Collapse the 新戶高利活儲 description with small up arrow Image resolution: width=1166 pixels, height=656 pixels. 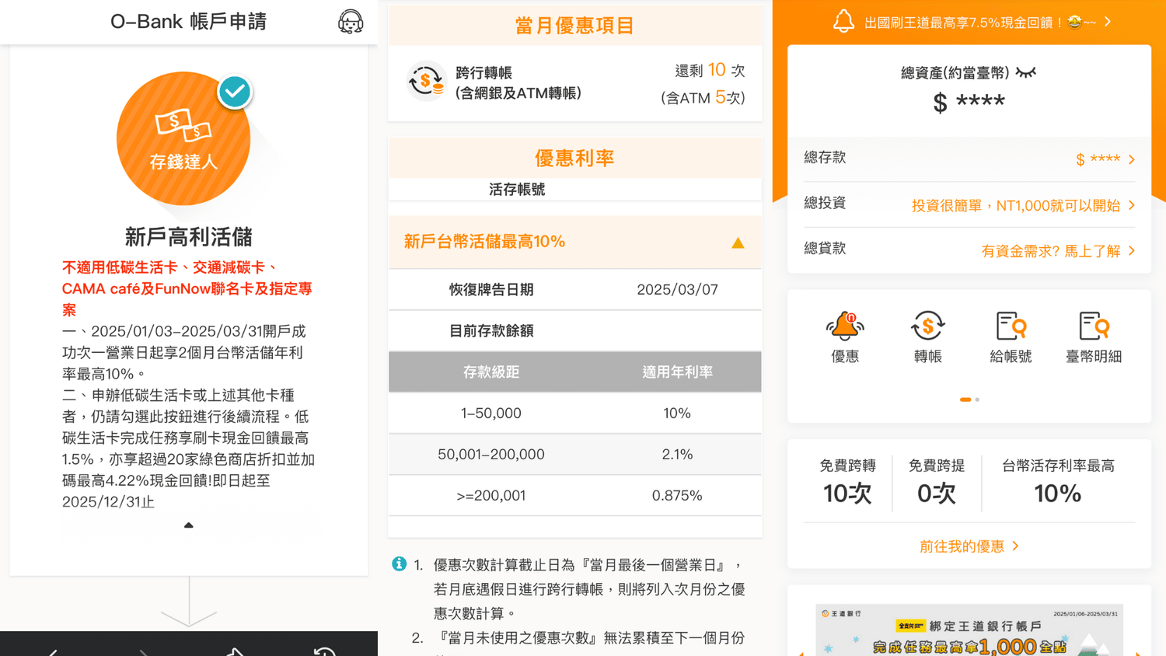[x=188, y=525]
